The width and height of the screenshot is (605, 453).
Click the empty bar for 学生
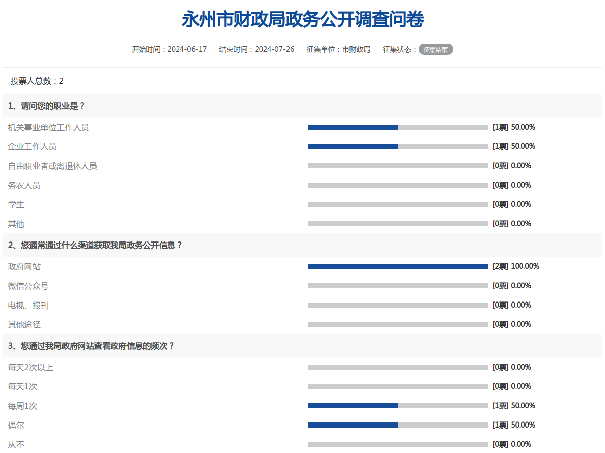397,204
